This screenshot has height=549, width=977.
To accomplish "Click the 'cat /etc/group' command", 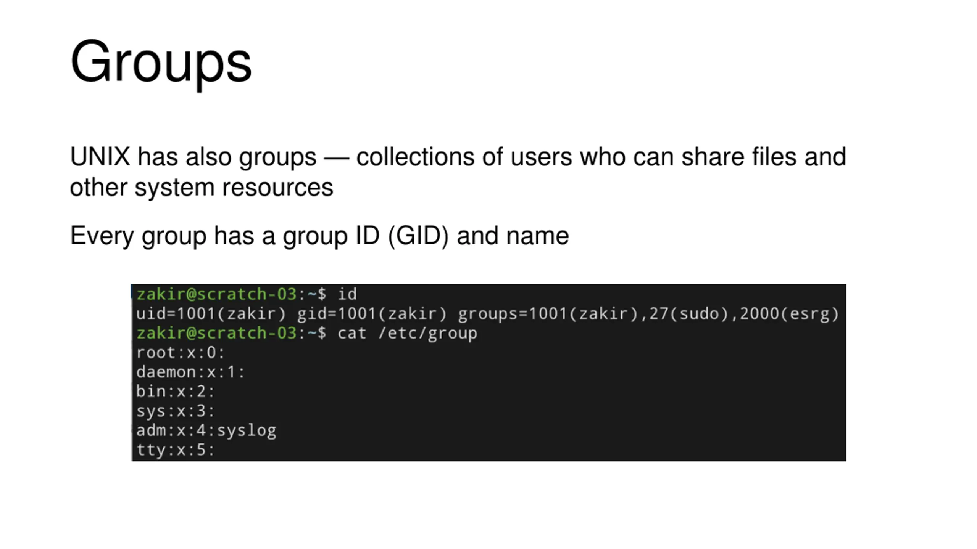I will click(407, 334).
